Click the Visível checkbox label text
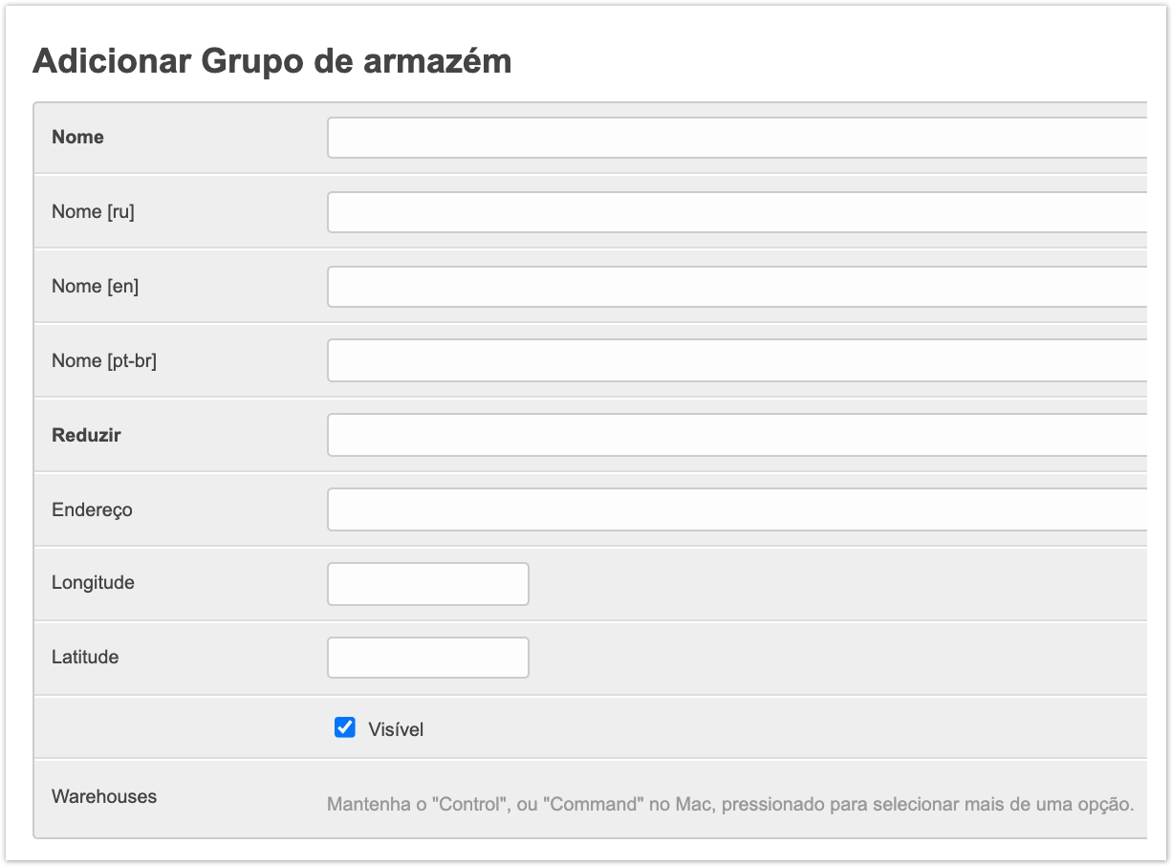This screenshot has width=1172, height=866. [x=396, y=730]
